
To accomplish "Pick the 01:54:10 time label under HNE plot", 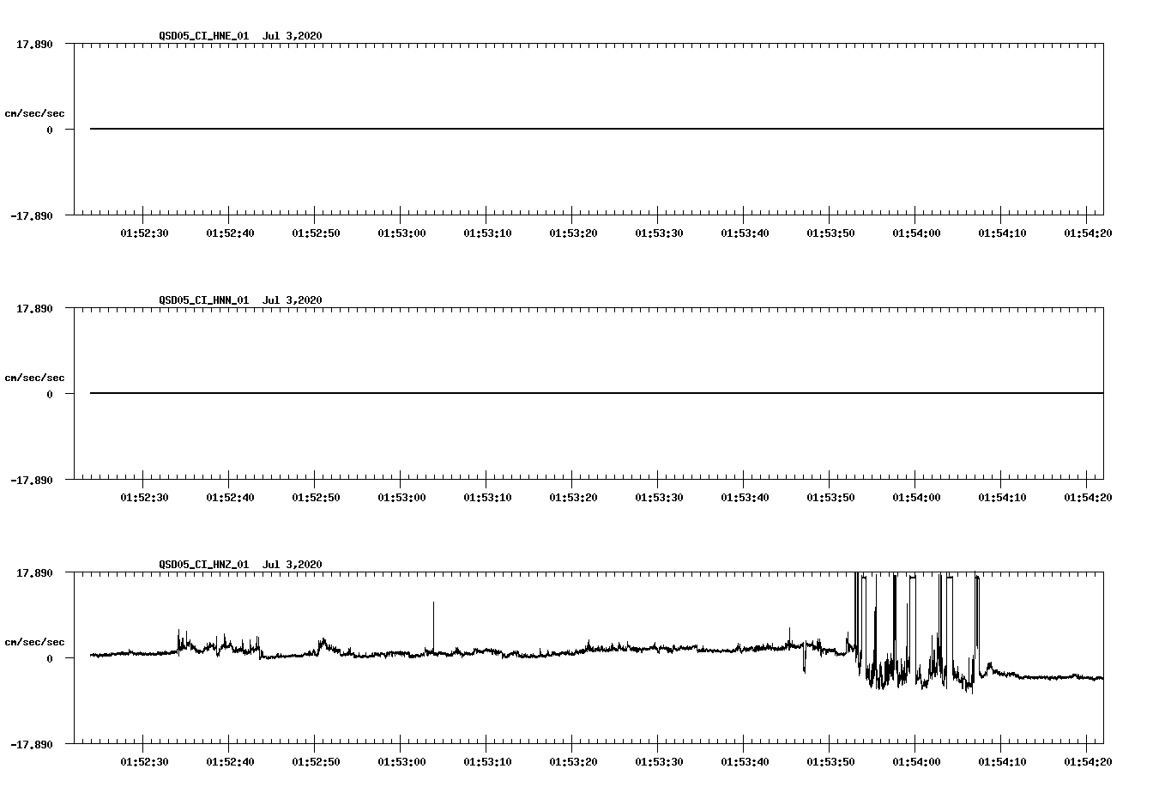I will click(1002, 233).
